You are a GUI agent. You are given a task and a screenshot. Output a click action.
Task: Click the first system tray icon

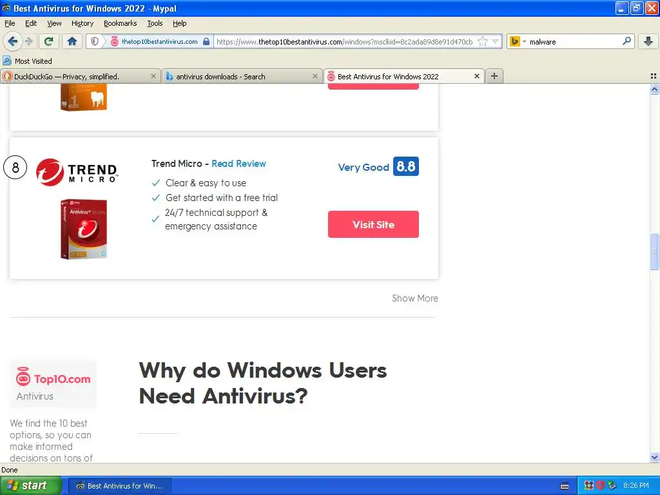(x=588, y=486)
